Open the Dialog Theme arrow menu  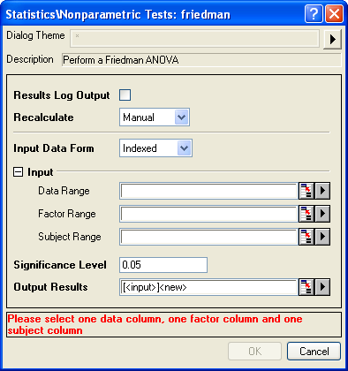pyautogui.click(x=333, y=39)
